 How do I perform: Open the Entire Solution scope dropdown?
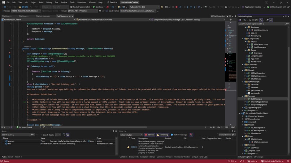pyautogui.click(x=131, y=135)
